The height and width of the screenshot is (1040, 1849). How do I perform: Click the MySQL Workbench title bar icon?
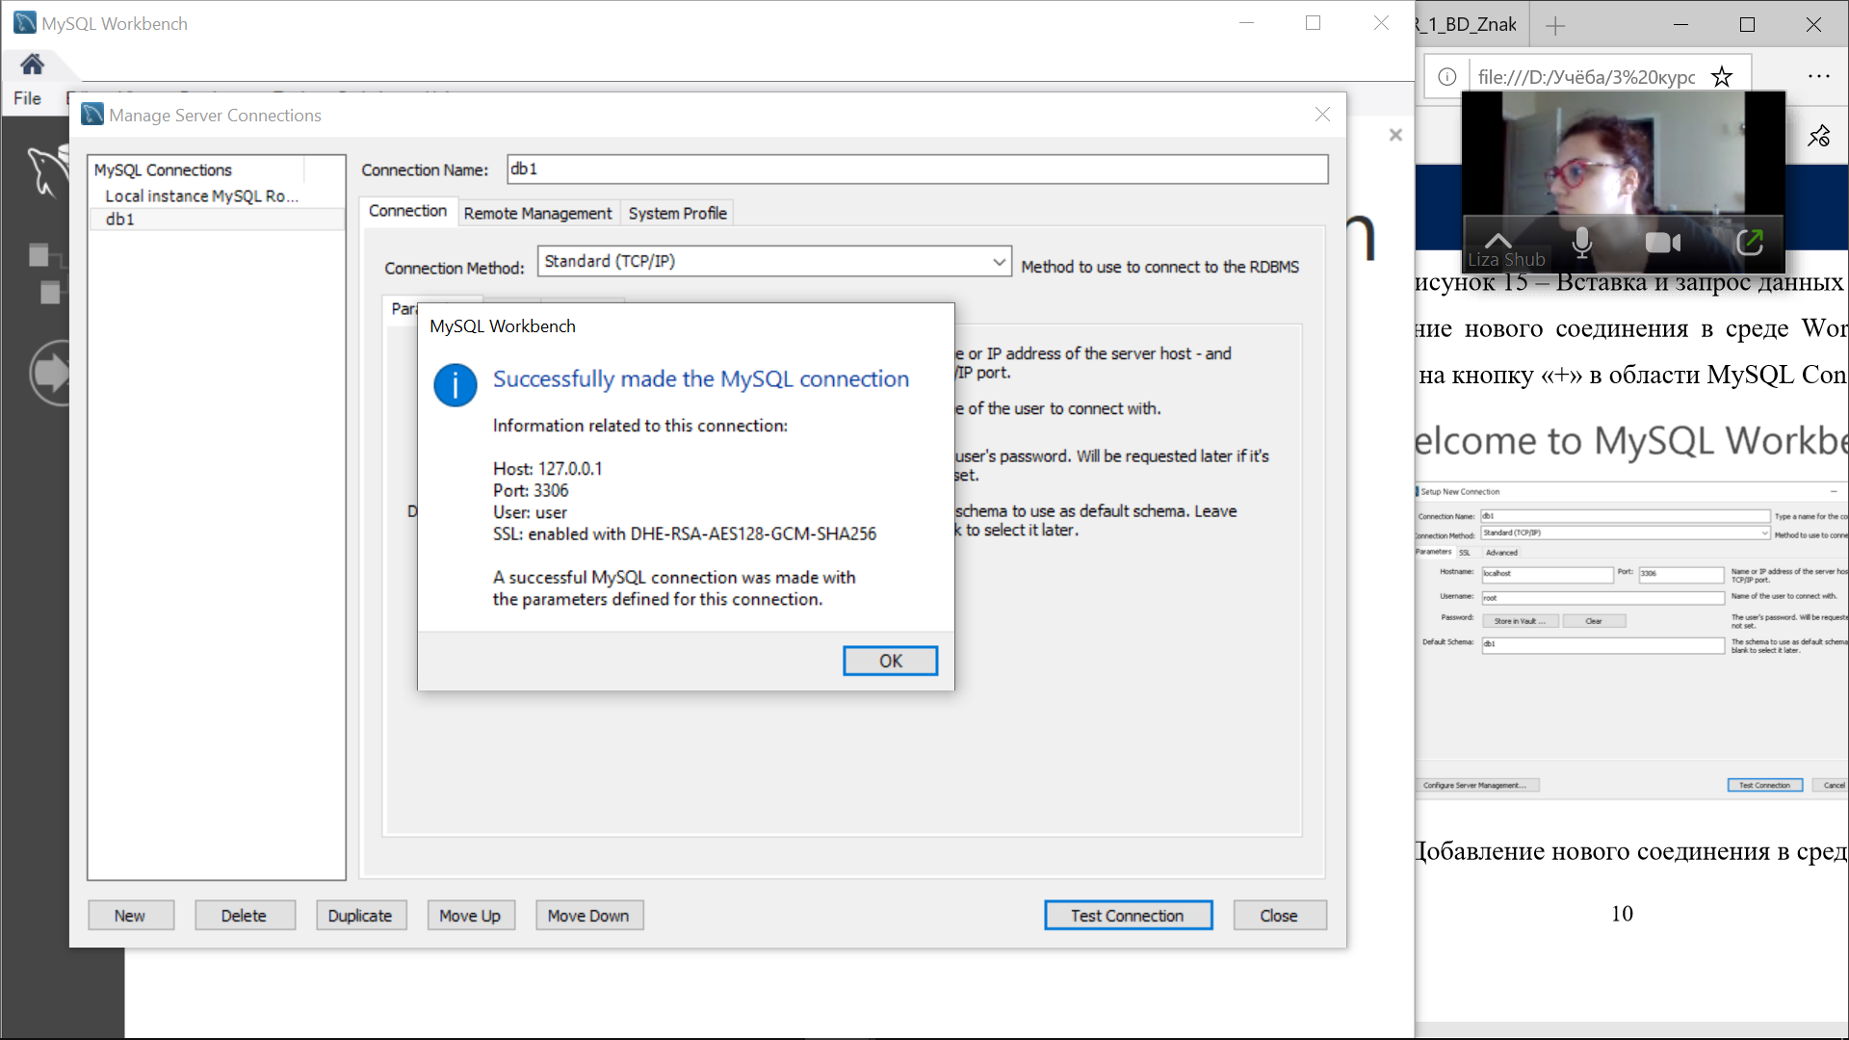25,23
